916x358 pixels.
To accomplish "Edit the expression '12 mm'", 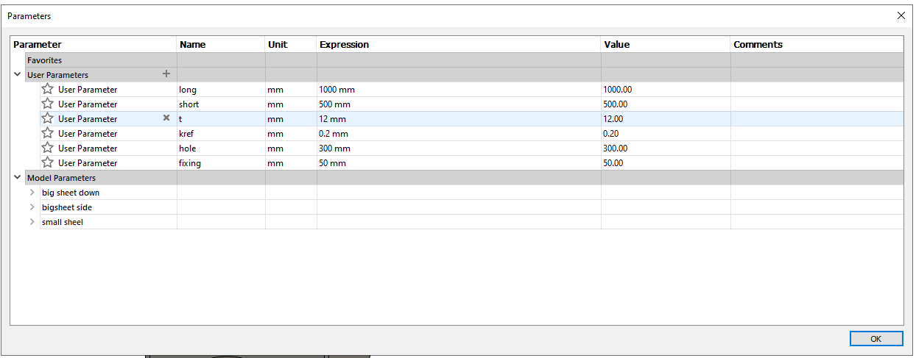I will 459,118.
